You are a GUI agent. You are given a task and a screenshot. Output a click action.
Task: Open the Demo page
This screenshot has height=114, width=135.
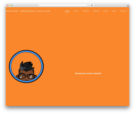click(x=106, y=11)
